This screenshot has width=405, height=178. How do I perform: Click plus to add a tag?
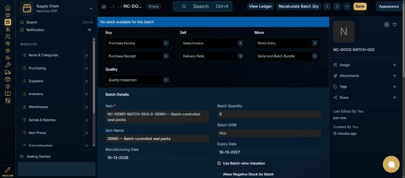point(395,87)
